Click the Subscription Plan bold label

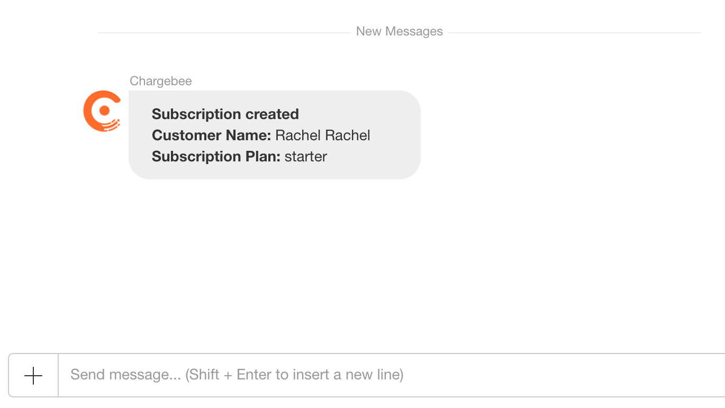coord(215,157)
